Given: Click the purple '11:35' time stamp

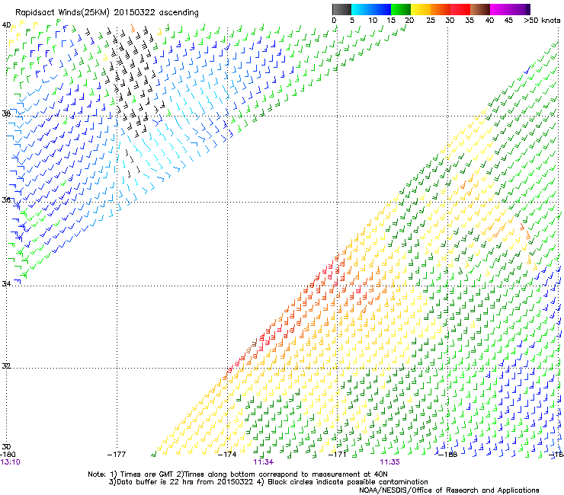Looking at the screenshot, I should tap(390, 462).
